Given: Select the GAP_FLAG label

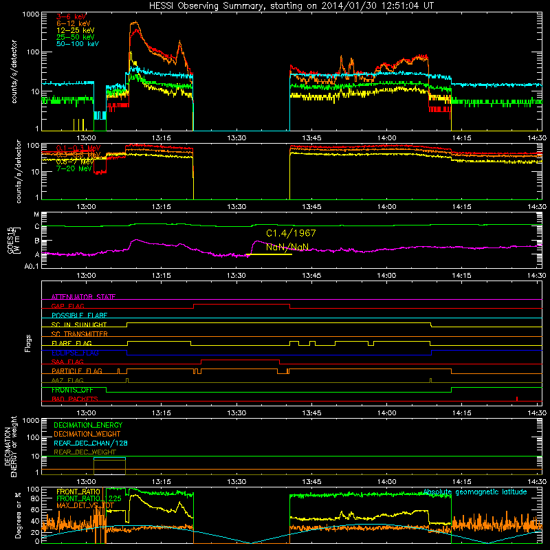Looking at the screenshot, I should click(67, 306).
